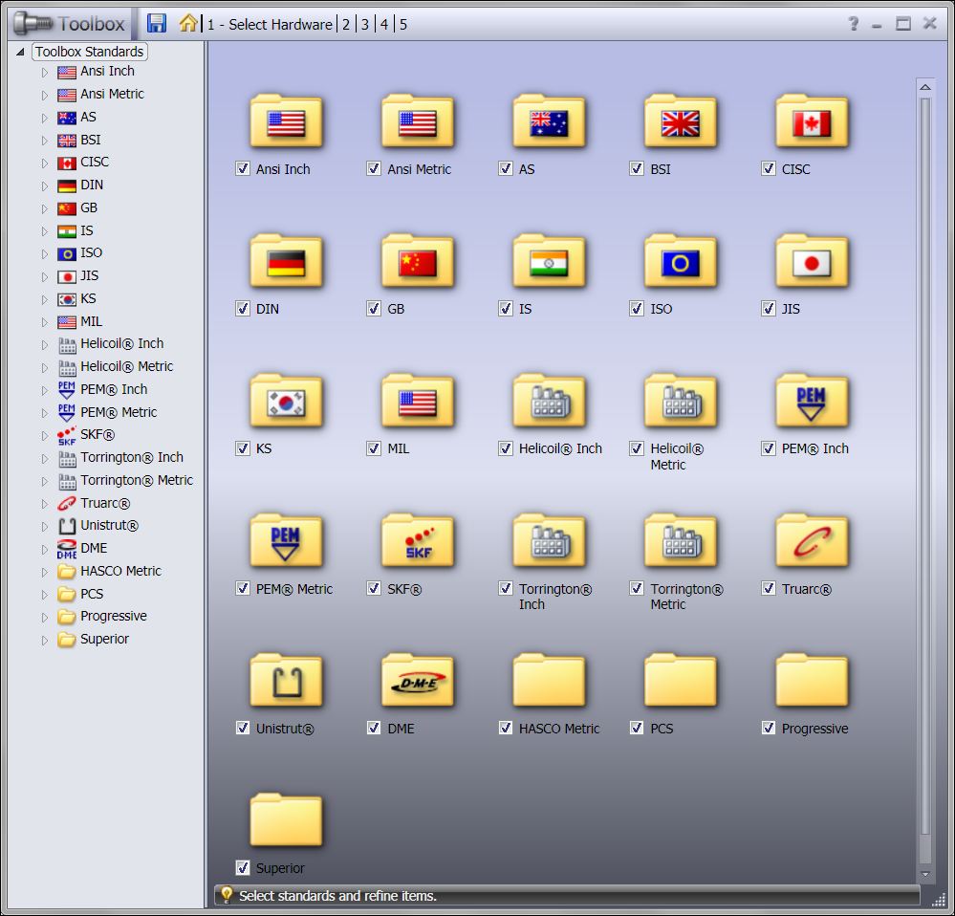Viewport: 955px width, 916px height.
Task: Select step 1 - Select Hardware
Action: coord(270,24)
